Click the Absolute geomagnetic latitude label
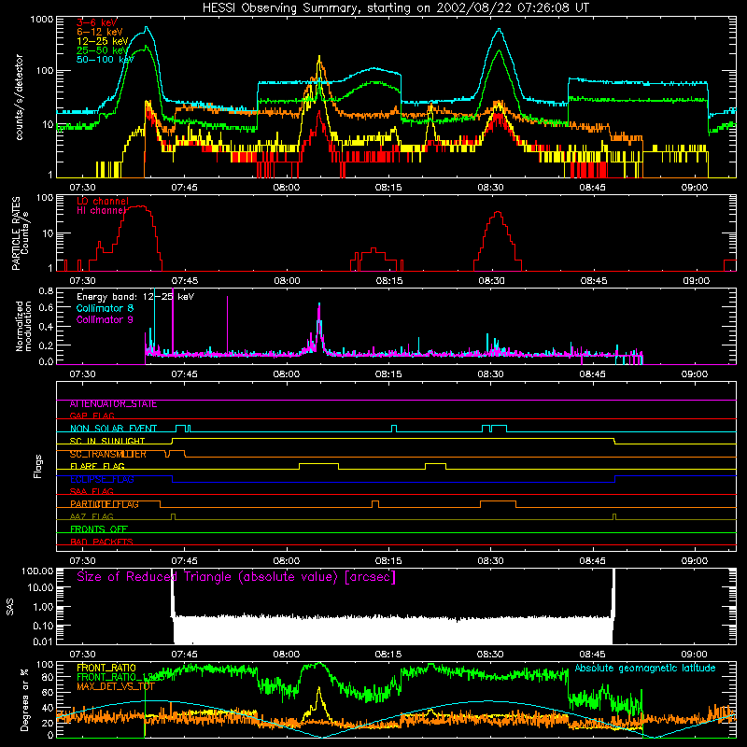The height and width of the screenshot is (747, 747). 645,668
